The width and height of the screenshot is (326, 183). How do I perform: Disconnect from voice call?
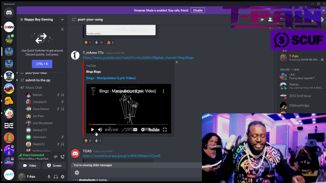(63, 157)
